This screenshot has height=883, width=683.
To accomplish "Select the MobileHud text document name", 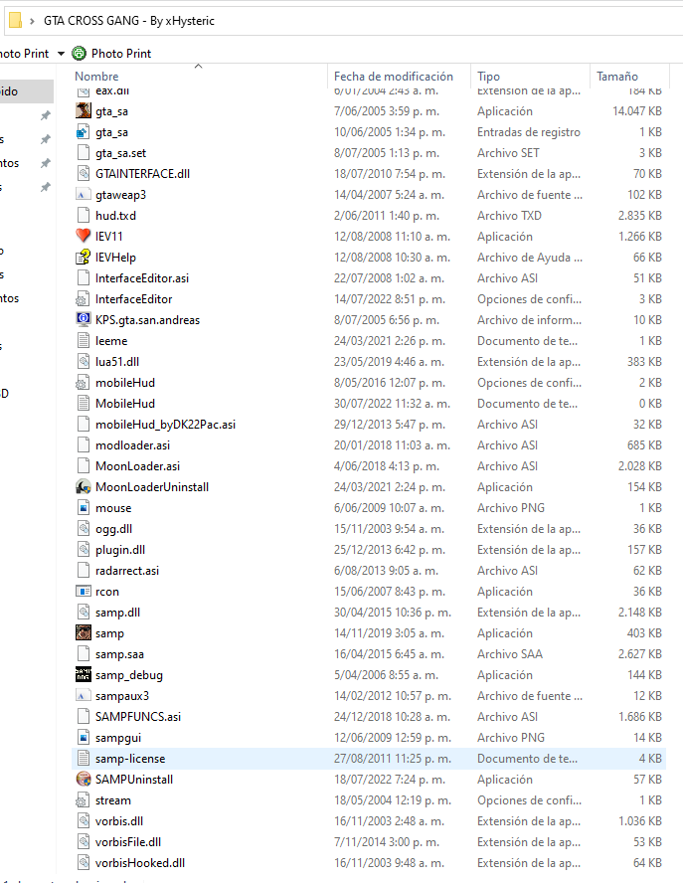I will point(125,403).
